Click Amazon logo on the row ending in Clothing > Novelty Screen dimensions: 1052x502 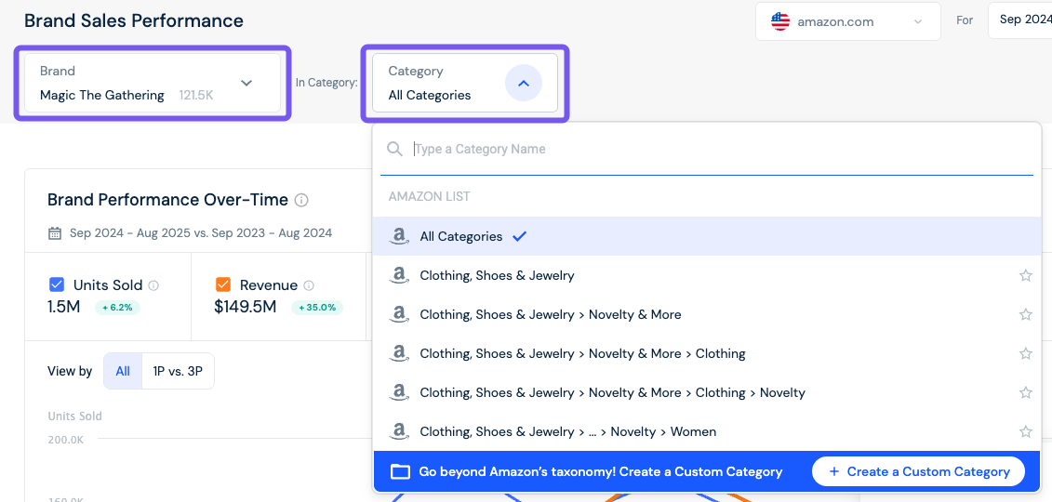399,392
